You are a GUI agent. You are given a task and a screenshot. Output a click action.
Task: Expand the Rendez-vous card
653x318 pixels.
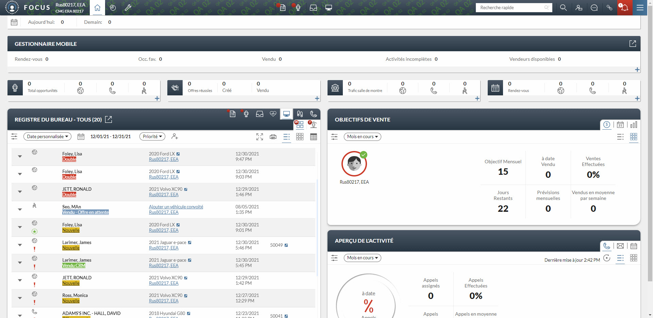(637, 98)
